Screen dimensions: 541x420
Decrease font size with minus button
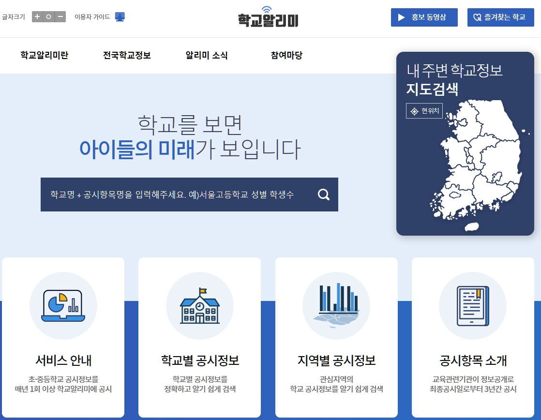[x=60, y=16]
